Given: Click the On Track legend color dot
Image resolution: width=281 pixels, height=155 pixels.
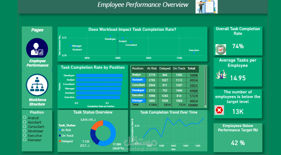Looking at the screenshot, I should pos(60,136).
